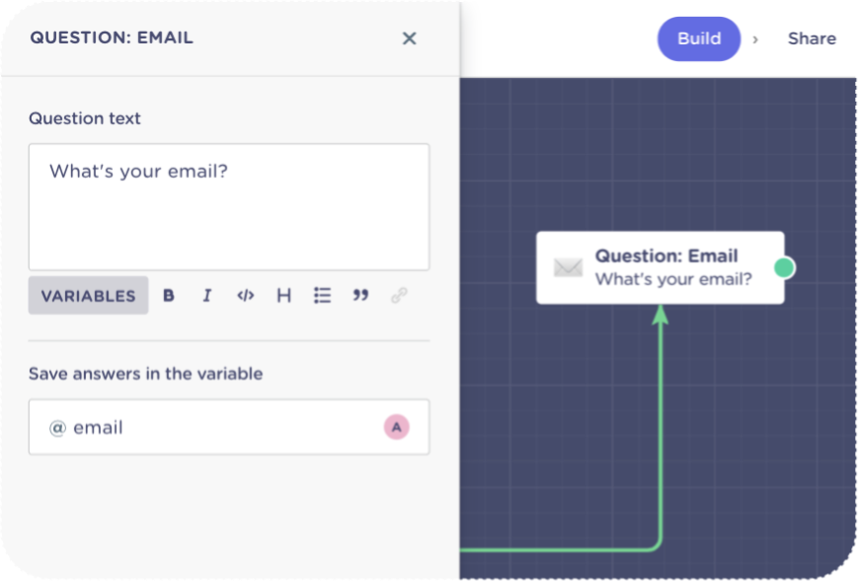The image size is (858, 581).
Task: Click the green output connector dot
Action: tap(784, 267)
